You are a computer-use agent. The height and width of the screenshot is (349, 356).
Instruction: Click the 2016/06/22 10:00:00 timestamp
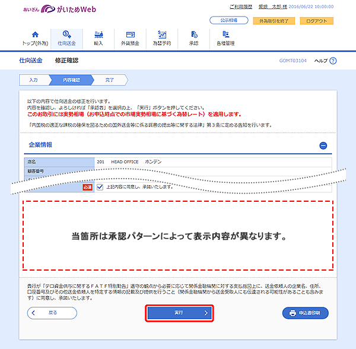pos(311,7)
